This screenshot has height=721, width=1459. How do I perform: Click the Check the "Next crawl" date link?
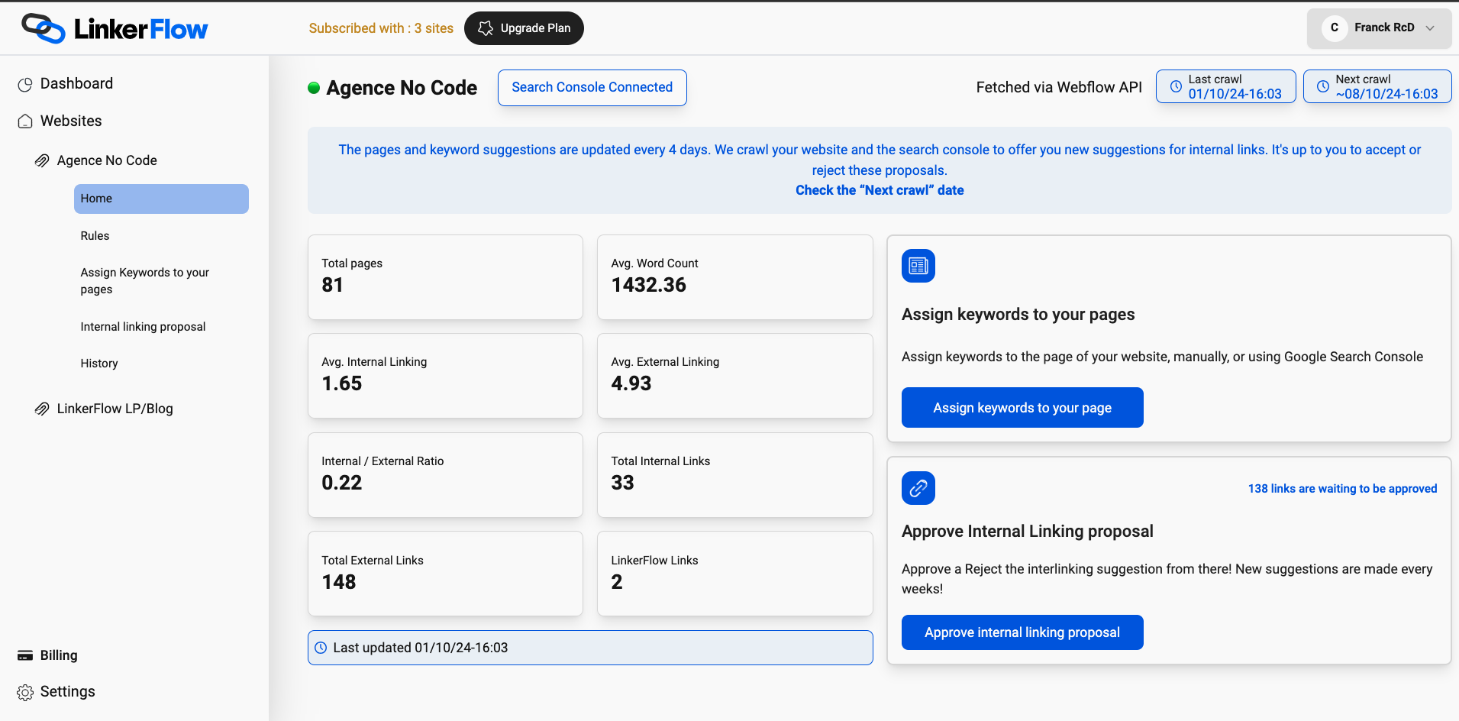(880, 190)
